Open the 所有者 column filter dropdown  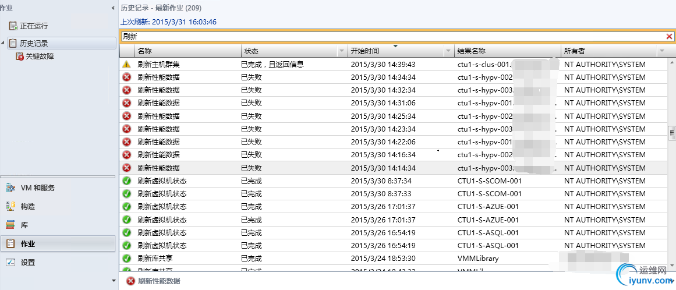[x=661, y=51]
